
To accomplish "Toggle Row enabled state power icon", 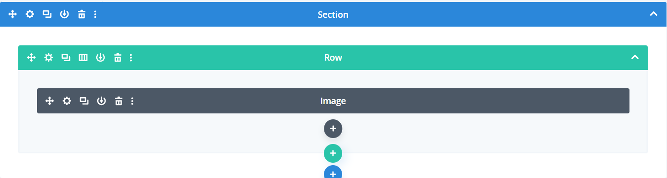I will click(100, 58).
